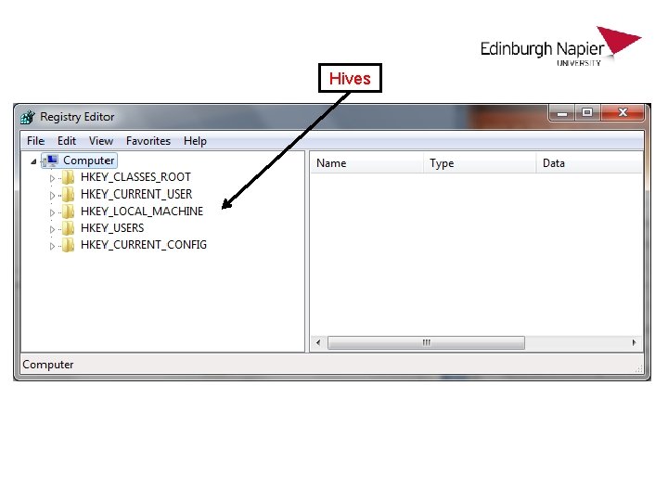Open the View menu
Viewport: 668px width, 501px height.
pos(101,141)
